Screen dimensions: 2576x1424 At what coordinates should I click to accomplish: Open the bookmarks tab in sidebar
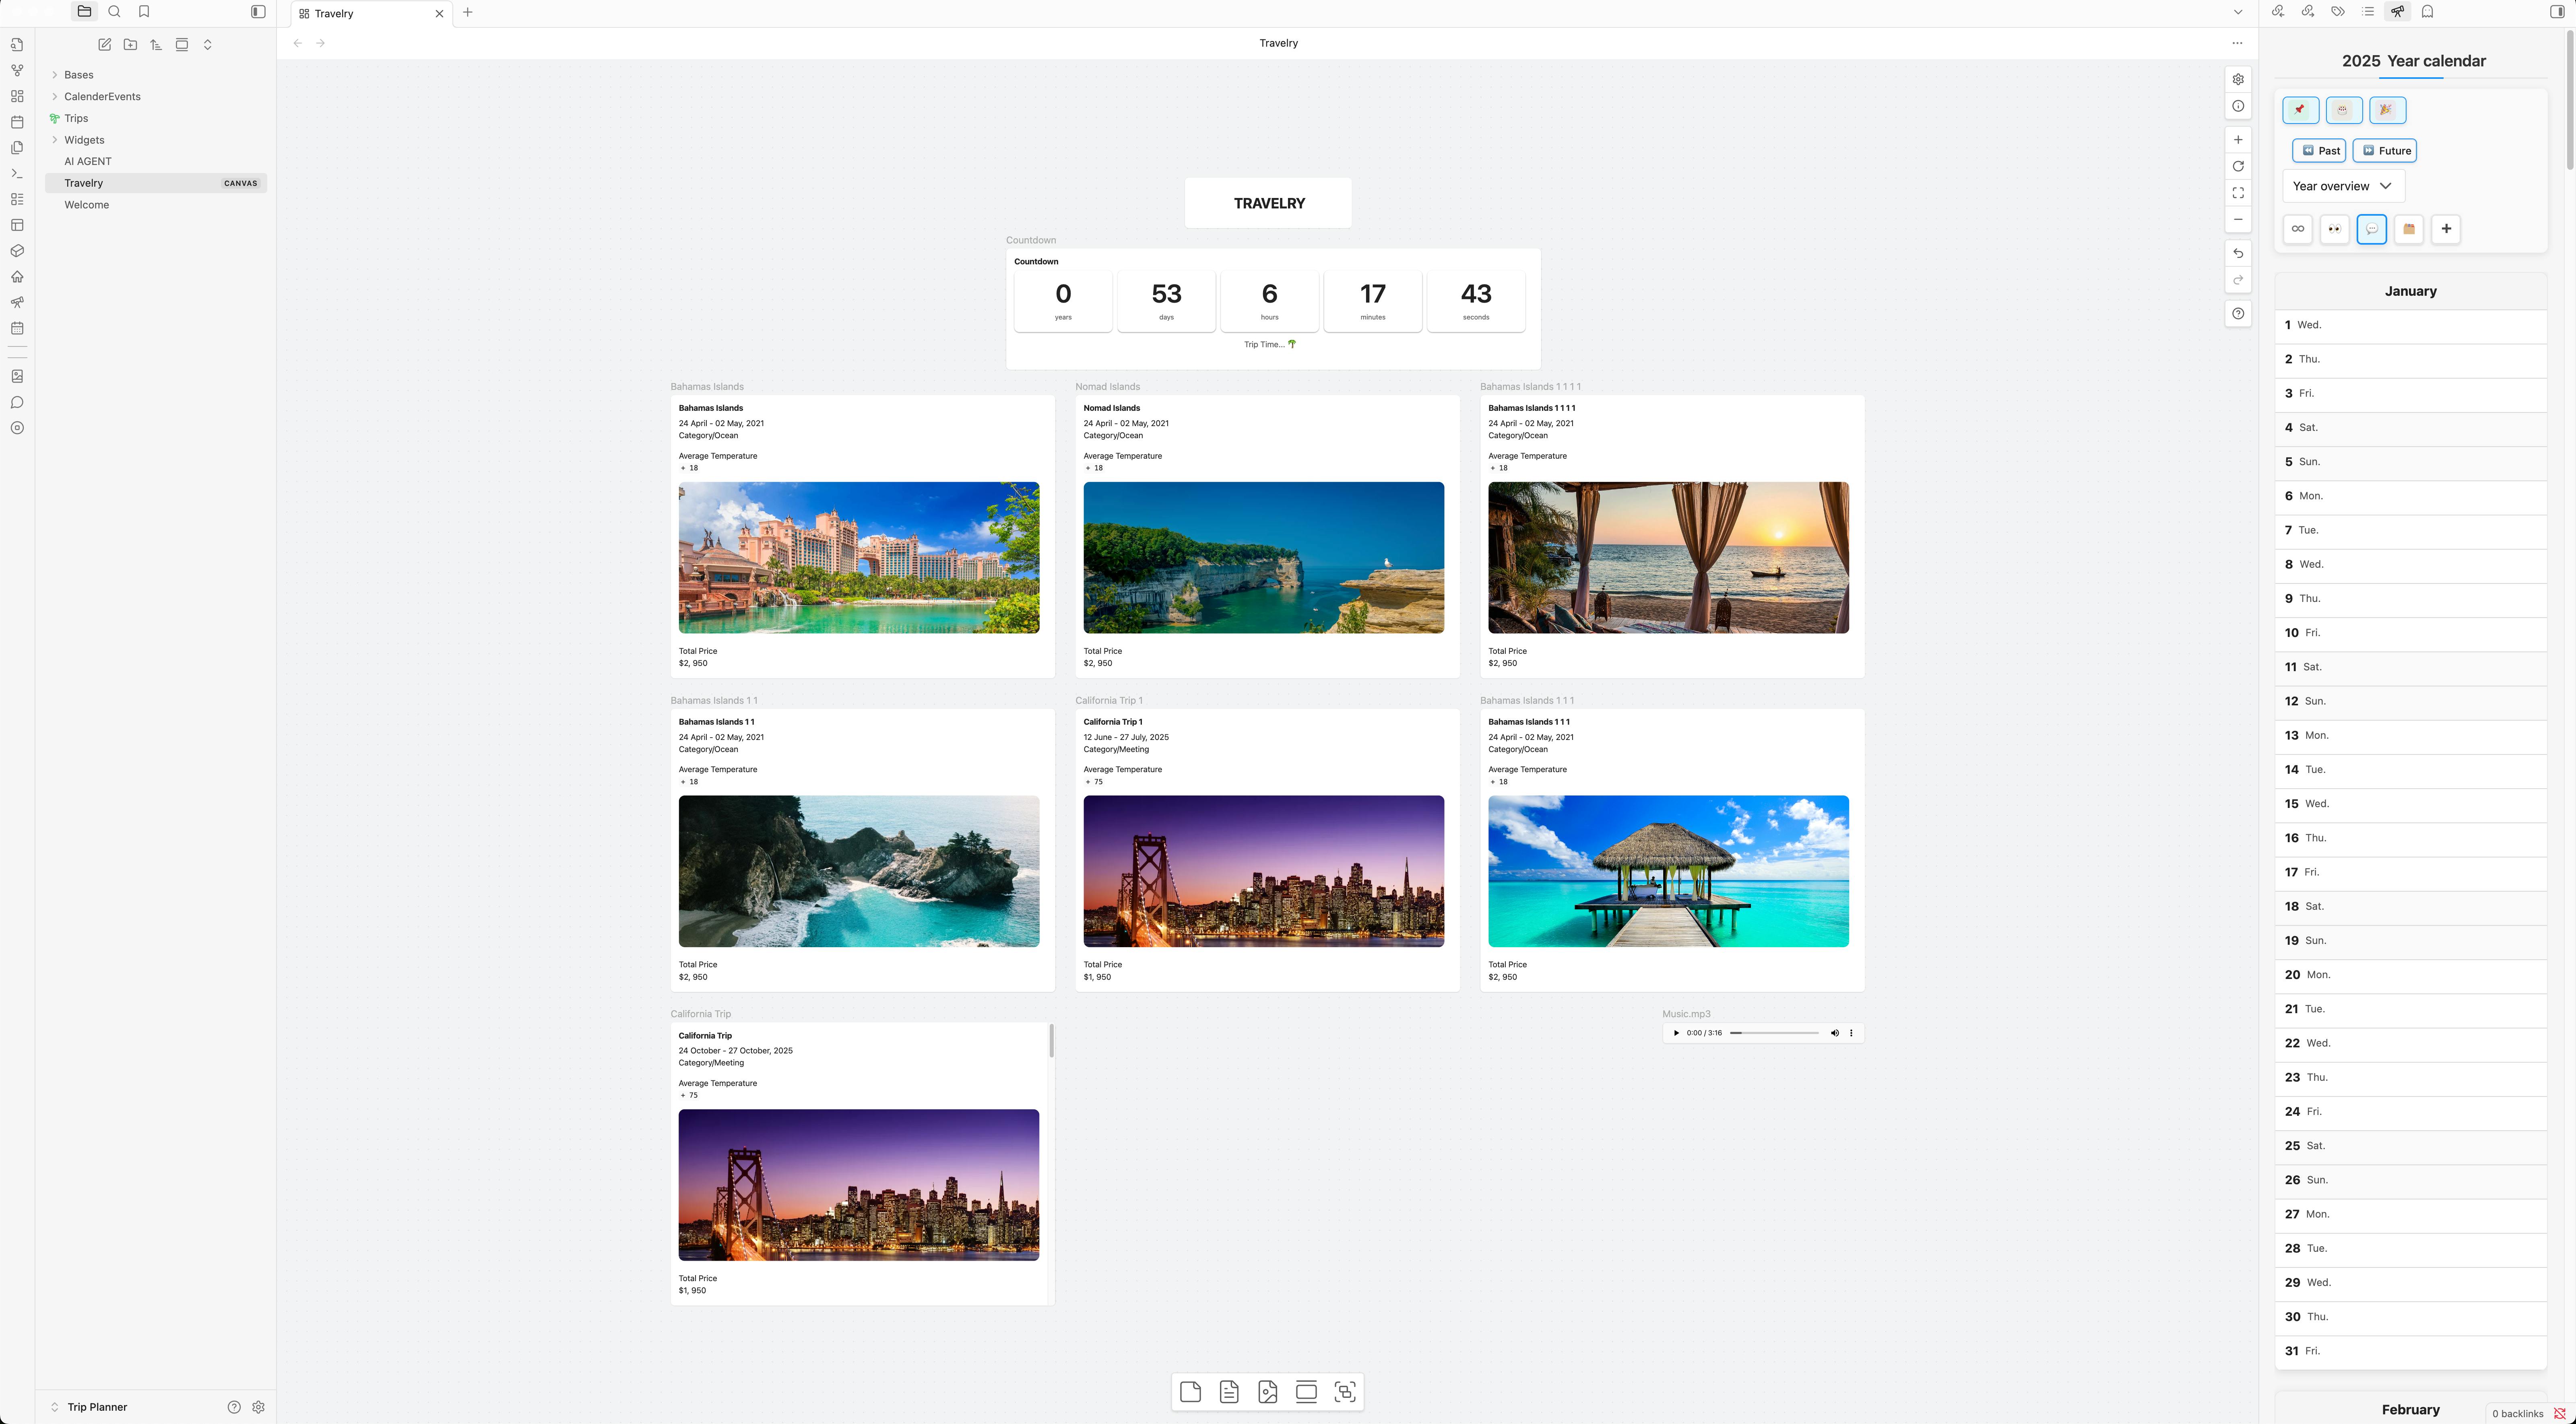(x=144, y=12)
